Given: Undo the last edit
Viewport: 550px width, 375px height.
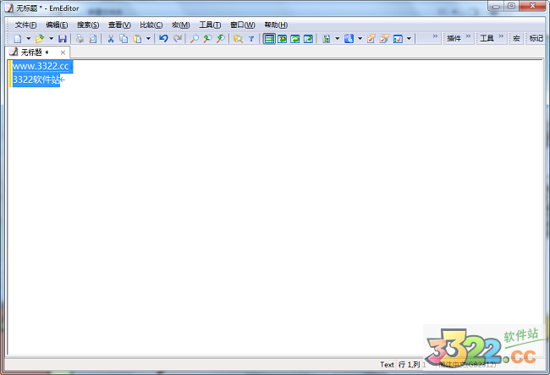Looking at the screenshot, I should 163,39.
